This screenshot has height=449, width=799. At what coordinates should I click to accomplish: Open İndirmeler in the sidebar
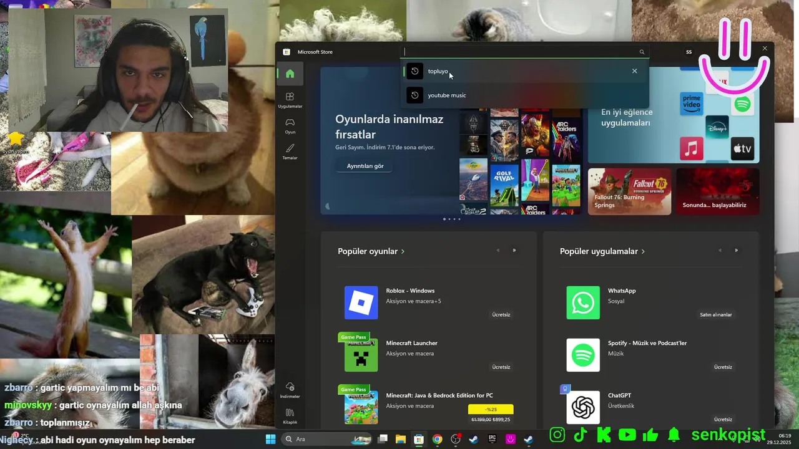point(290,390)
